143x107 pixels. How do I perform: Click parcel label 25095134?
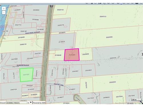[x=23, y=45]
